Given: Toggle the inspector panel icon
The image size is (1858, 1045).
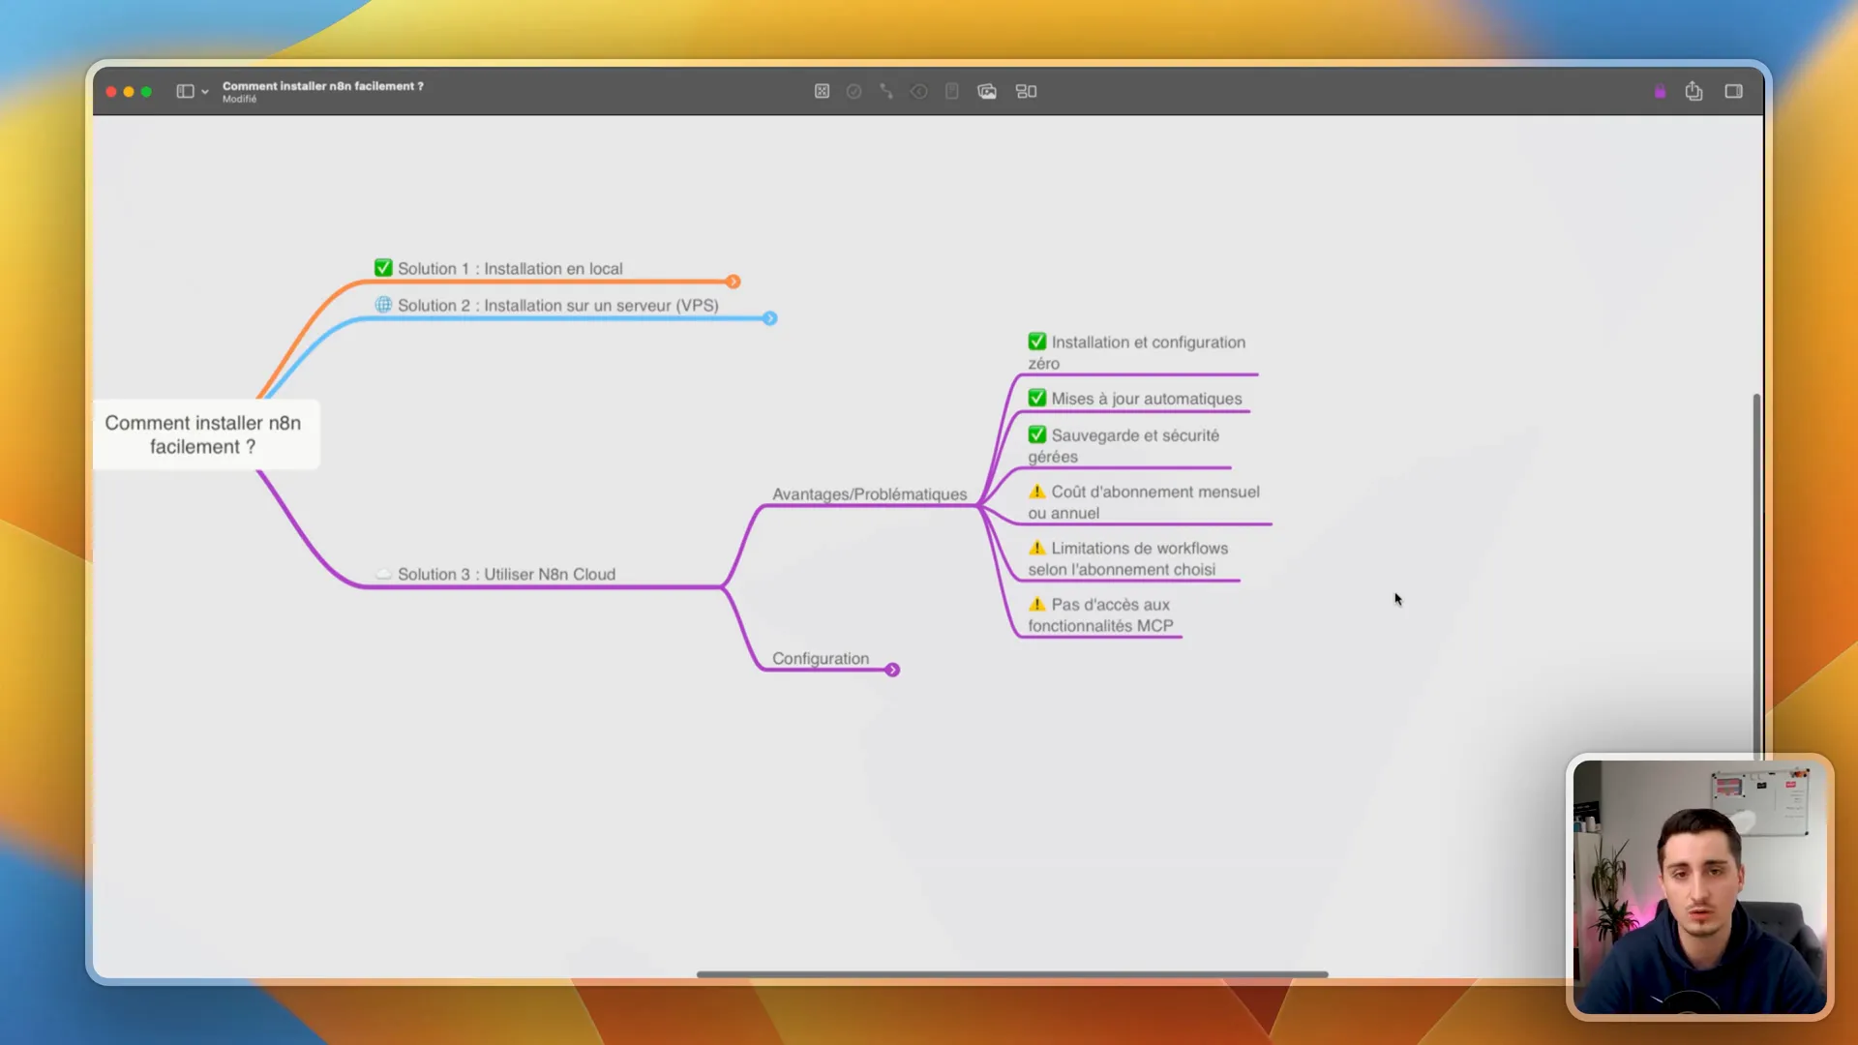Looking at the screenshot, I should [x=1733, y=91].
